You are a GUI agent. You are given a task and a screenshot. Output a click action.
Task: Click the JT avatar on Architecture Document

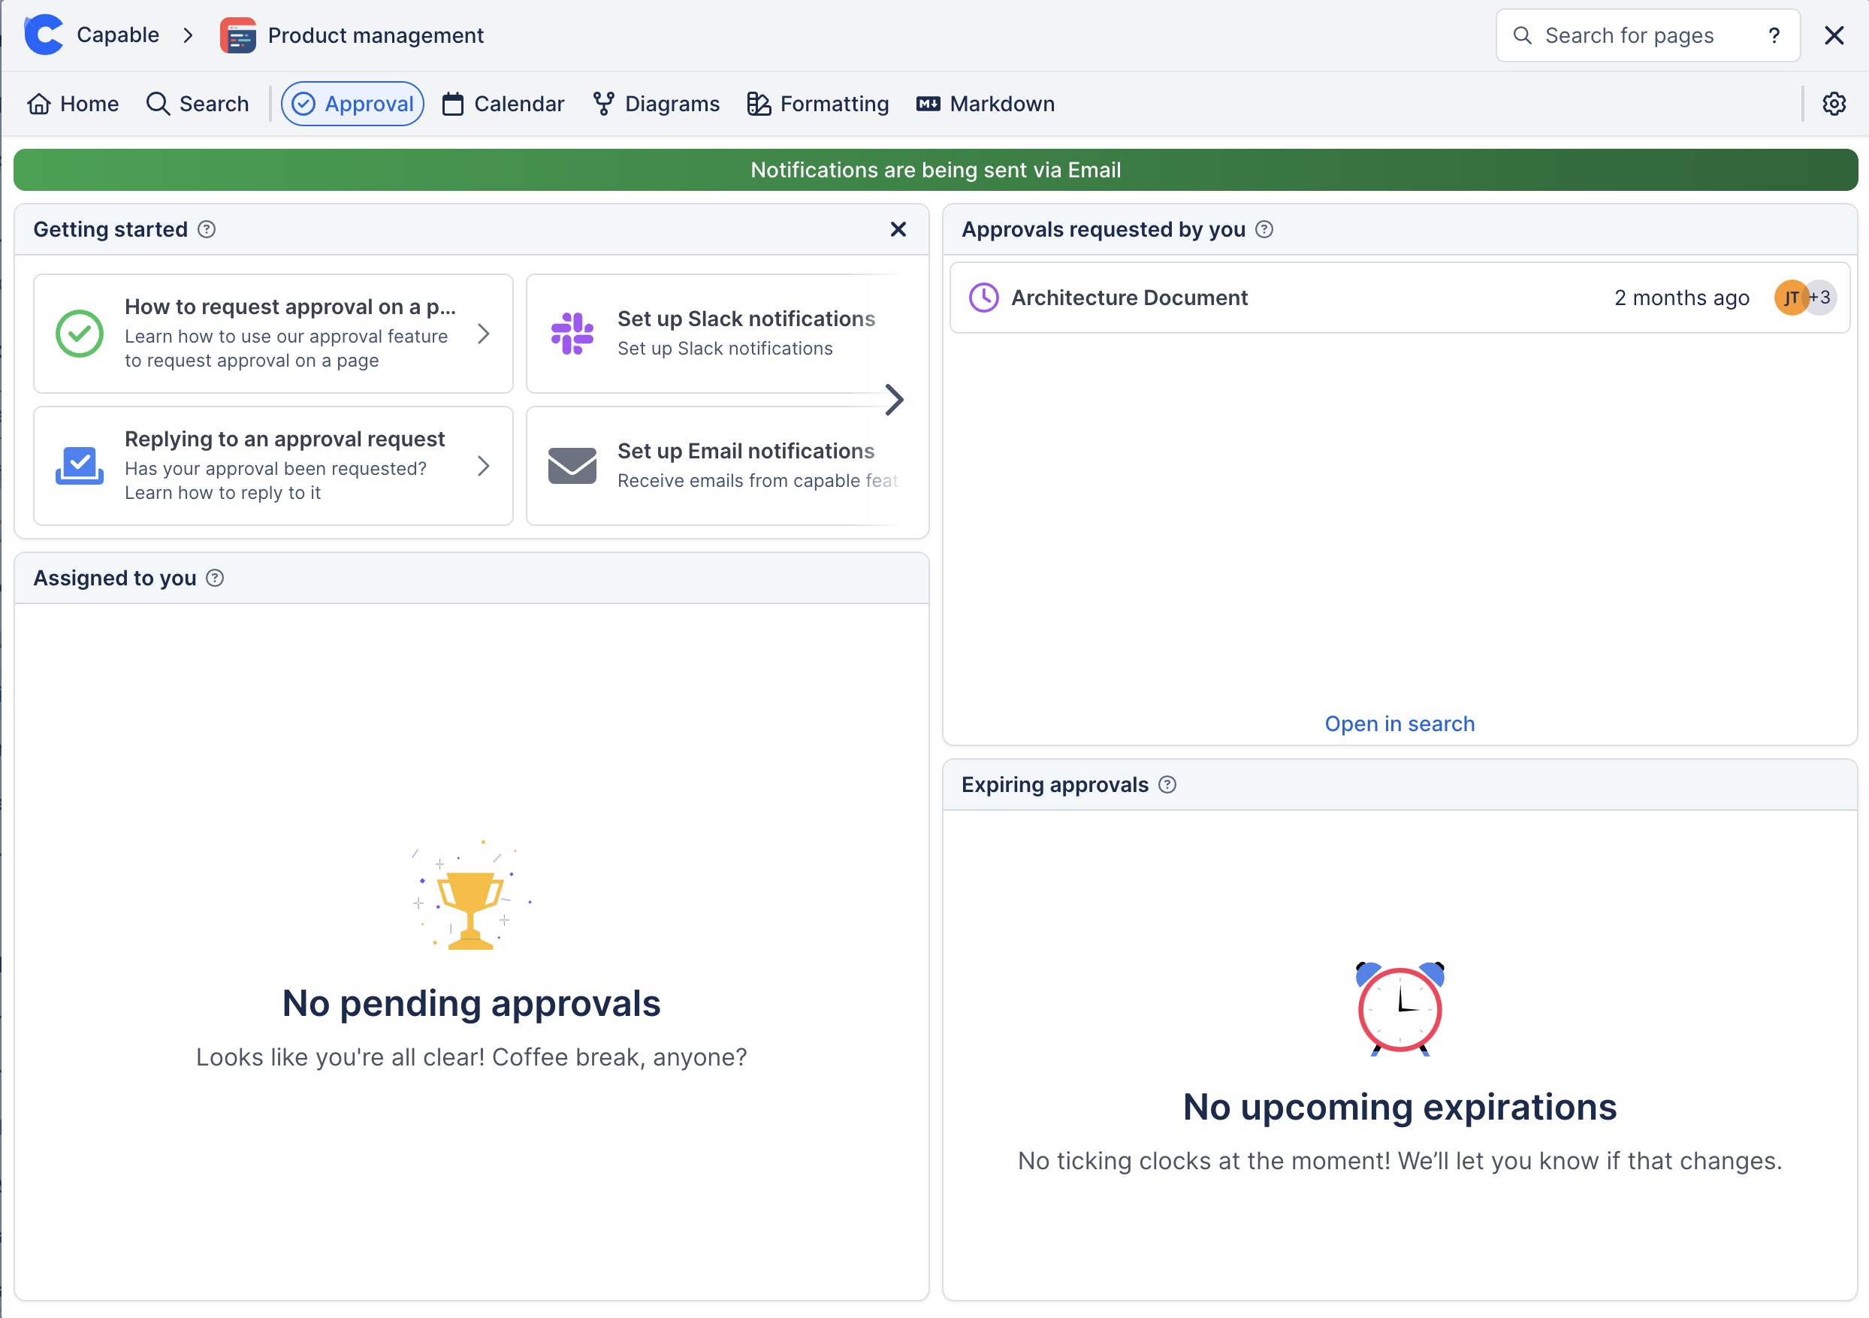[1790, 297]
